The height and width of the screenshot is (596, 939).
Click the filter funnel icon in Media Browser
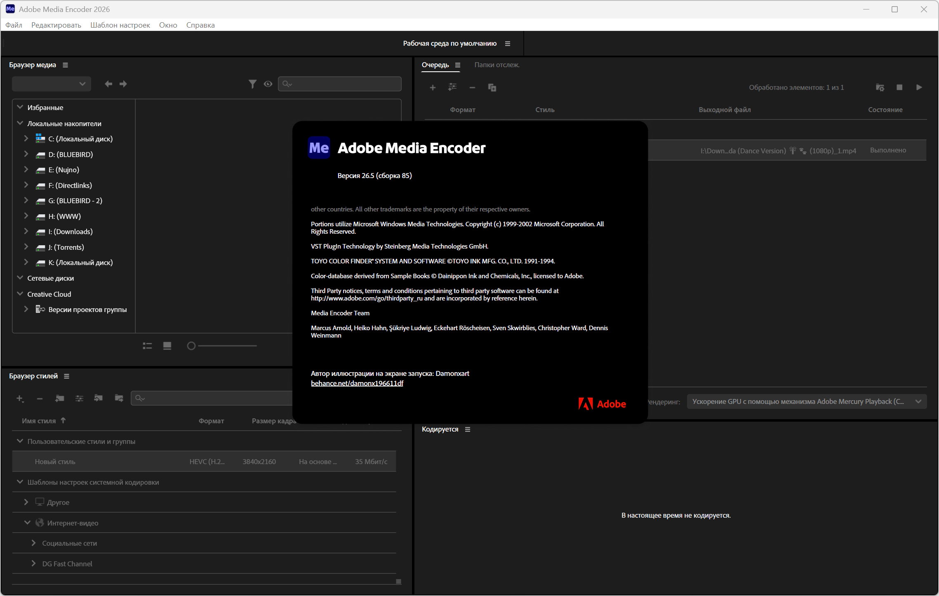click(x=252, y=84)
